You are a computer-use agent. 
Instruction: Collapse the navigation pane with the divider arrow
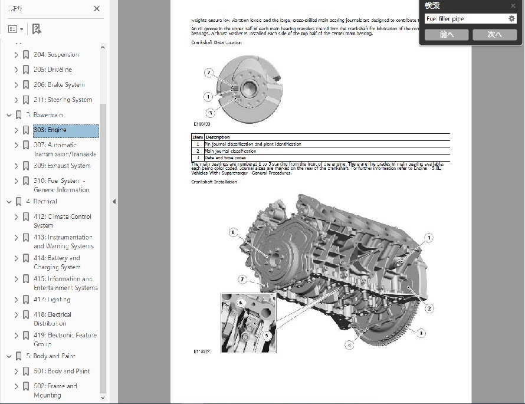(x=114, y=202)
